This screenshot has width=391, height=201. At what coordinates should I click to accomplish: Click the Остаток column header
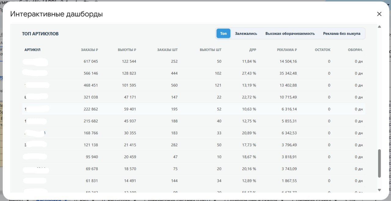(323, 50)
